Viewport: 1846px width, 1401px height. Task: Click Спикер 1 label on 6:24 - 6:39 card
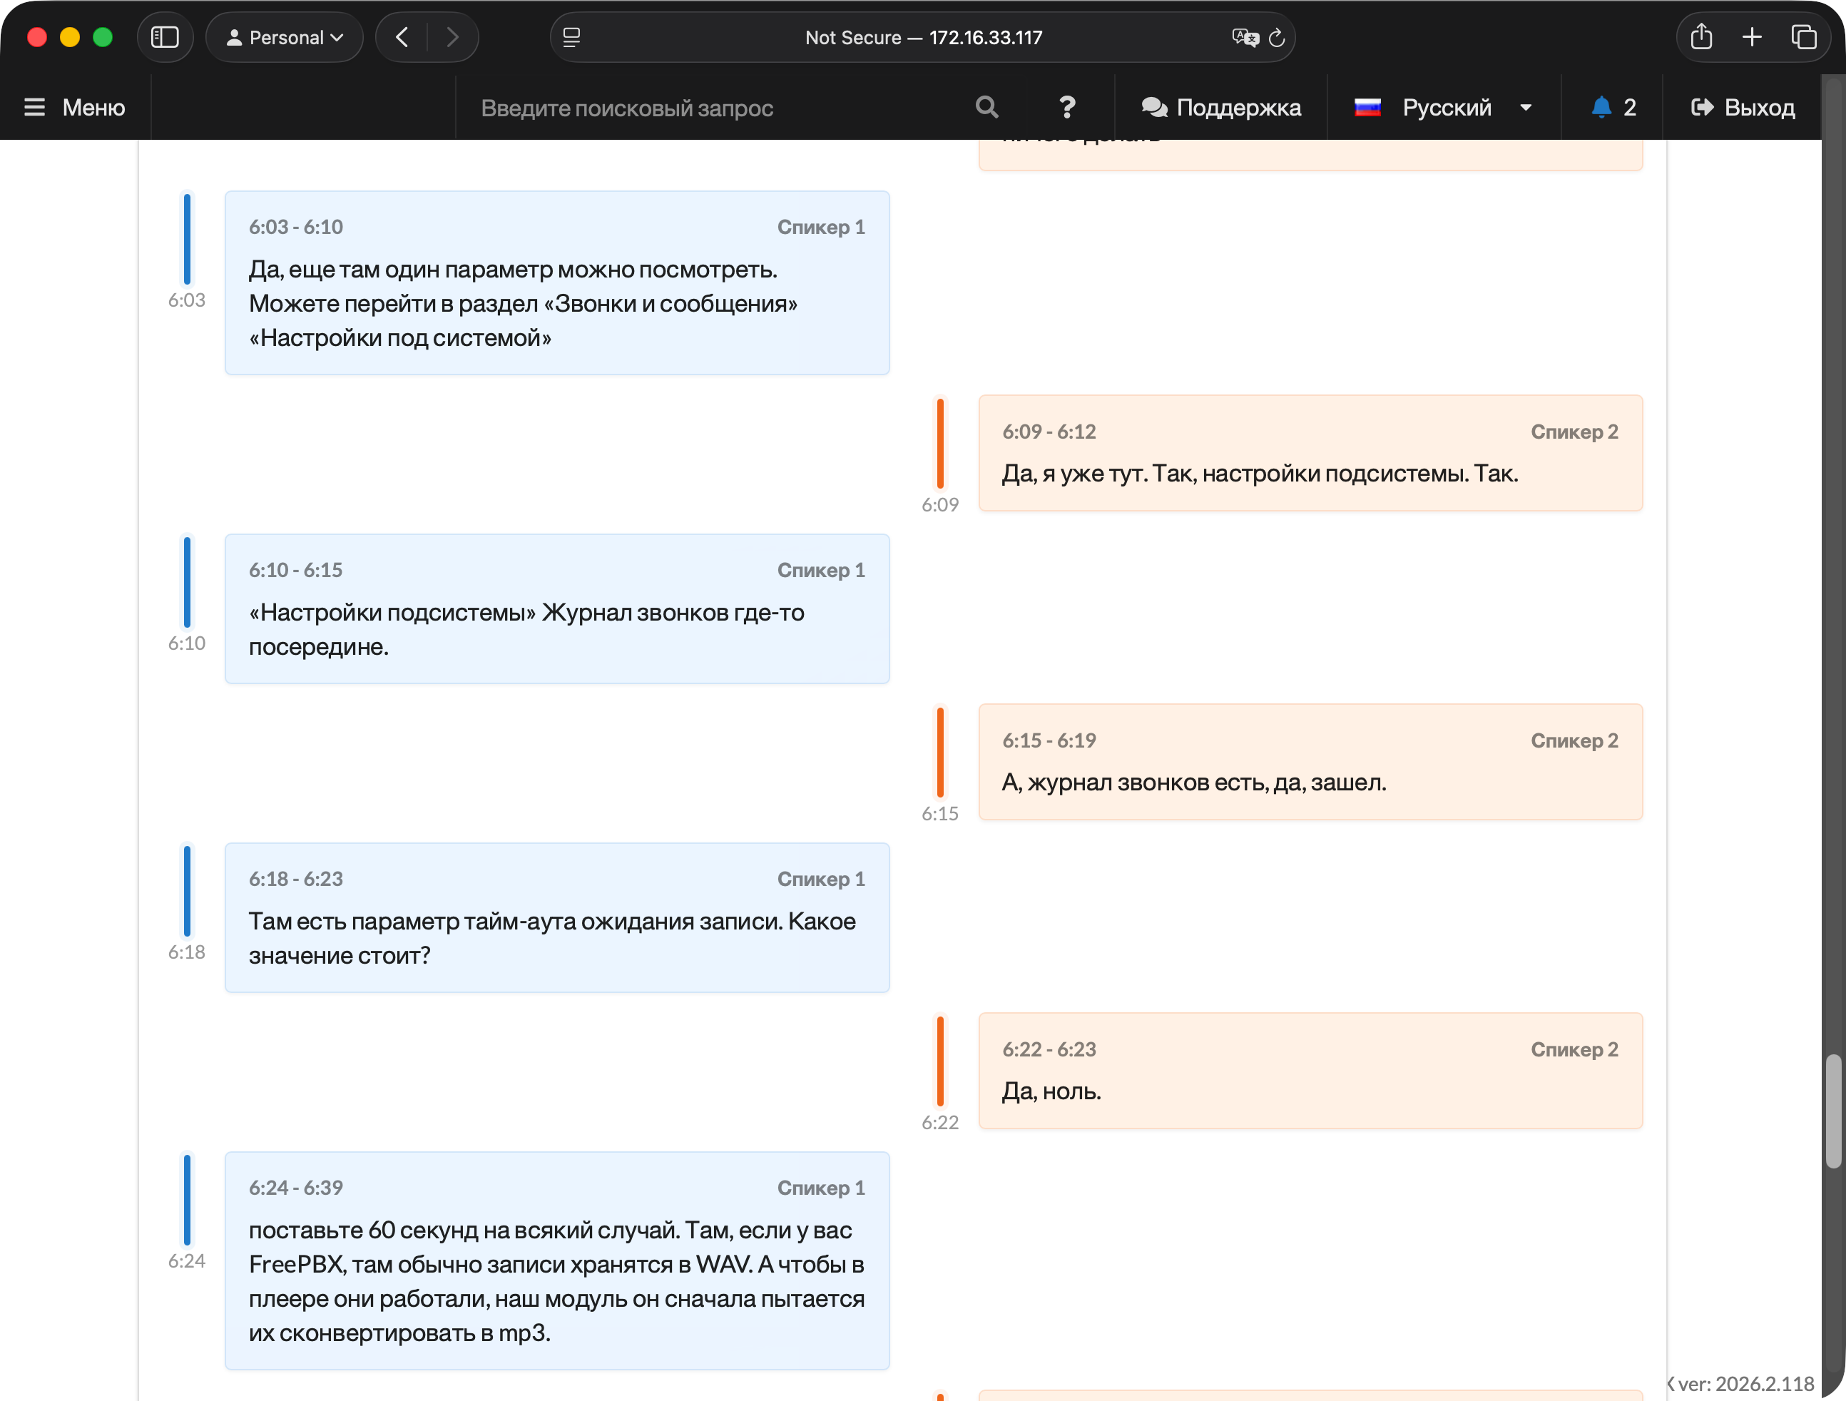pyautogui.click(x=820, y=1188)
